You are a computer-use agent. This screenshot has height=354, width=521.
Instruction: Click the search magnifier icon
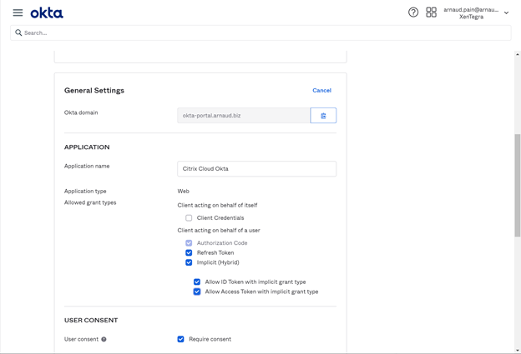(18, 33)
